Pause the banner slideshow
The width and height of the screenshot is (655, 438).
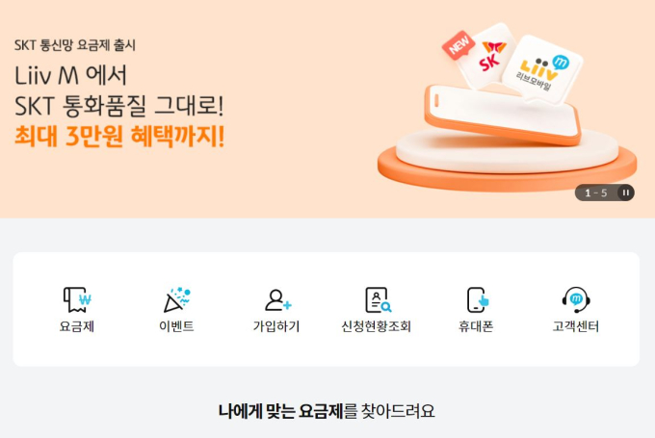626,193
